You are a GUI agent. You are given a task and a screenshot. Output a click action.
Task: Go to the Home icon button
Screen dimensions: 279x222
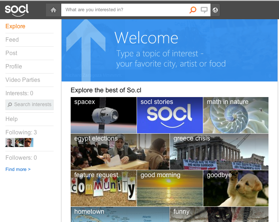click(54, 10)
